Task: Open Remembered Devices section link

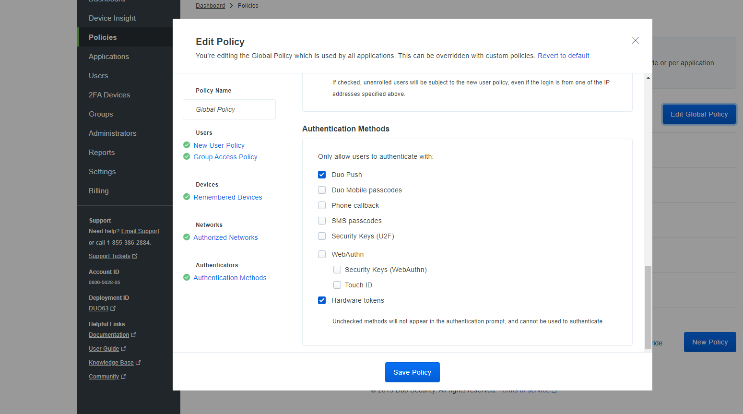Action: [228, 197]
